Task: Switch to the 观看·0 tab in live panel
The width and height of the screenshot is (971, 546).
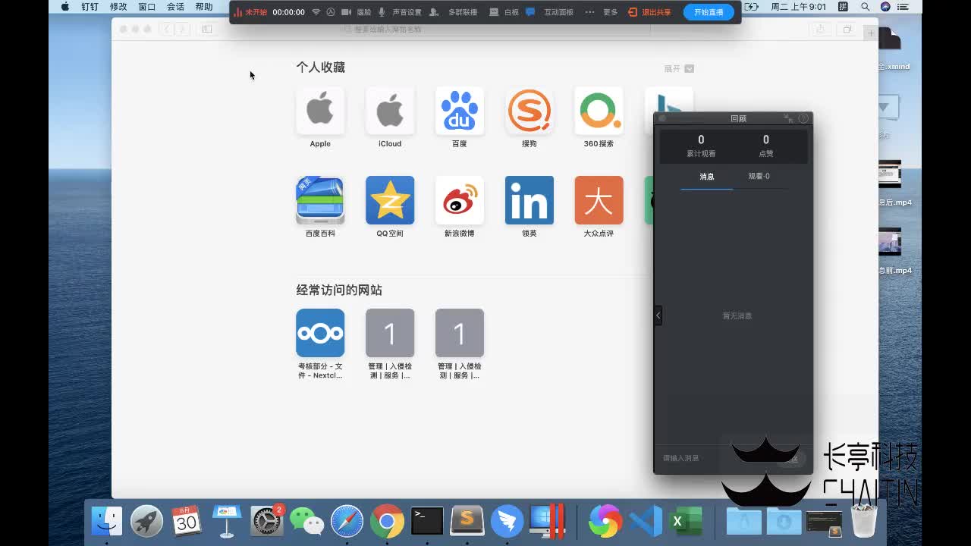Action: [759, 176]
